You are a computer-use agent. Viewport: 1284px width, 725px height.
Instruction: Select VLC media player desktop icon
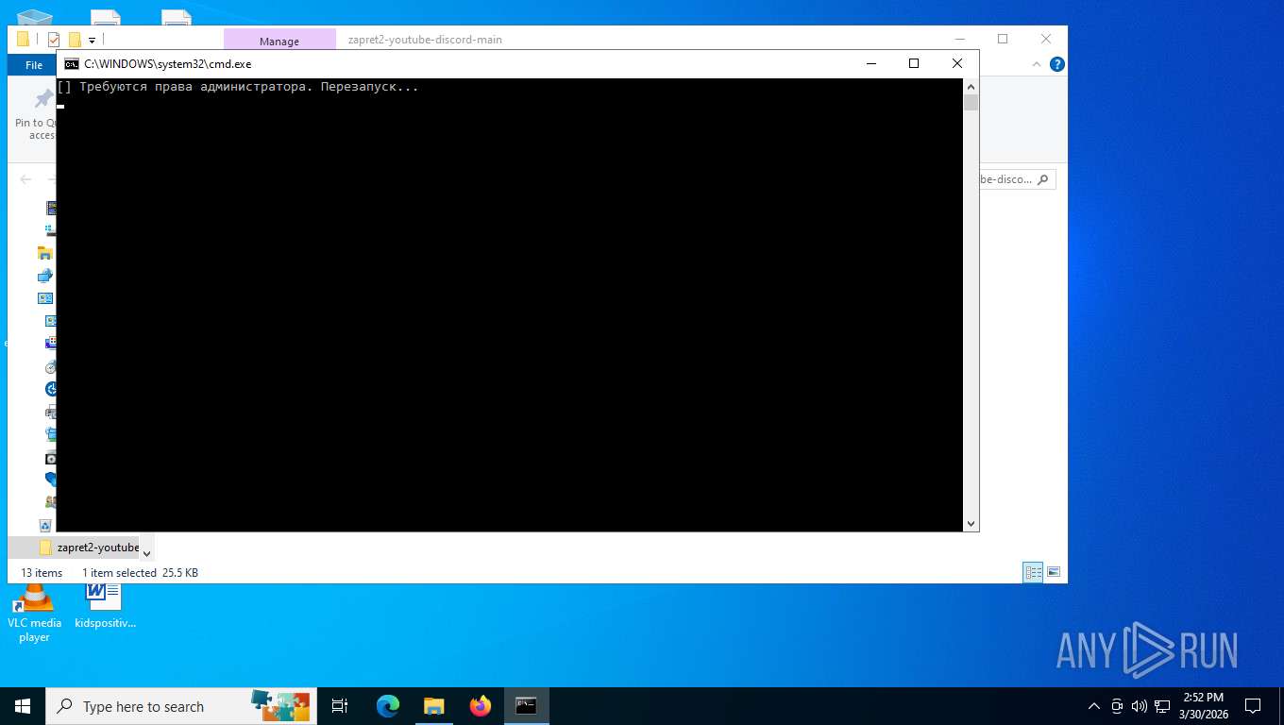(34, 614)
